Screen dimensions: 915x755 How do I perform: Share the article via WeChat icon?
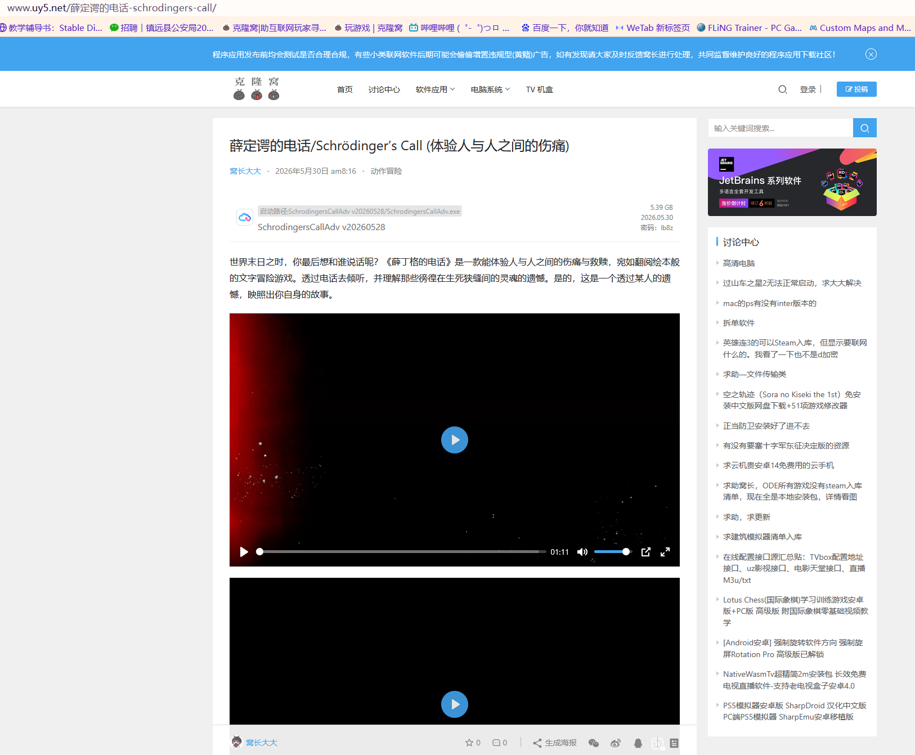(x=593, y=743)
